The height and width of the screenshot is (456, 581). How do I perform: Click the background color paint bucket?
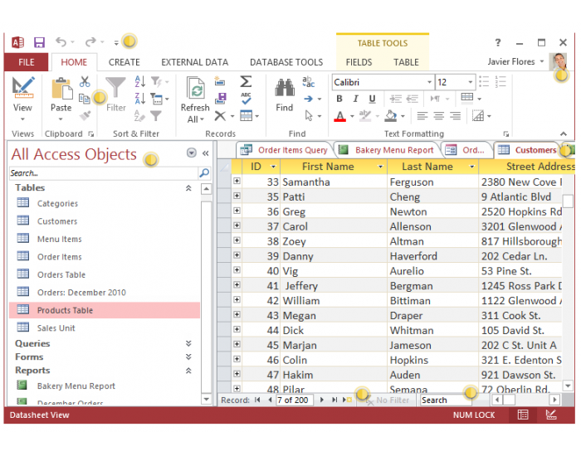click(x=391, y=116)
